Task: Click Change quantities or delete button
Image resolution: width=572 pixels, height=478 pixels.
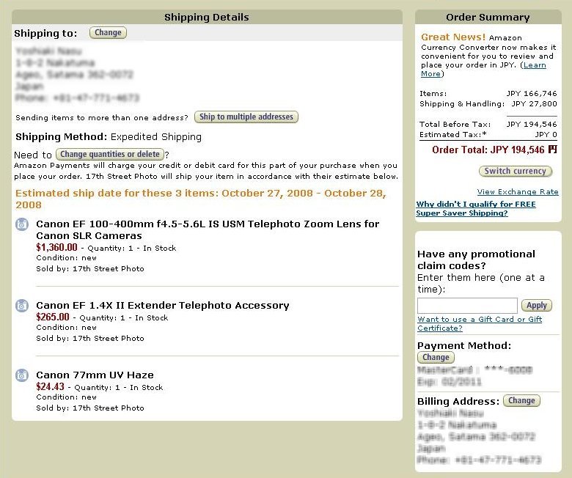Action: click(x=110, y=154)
